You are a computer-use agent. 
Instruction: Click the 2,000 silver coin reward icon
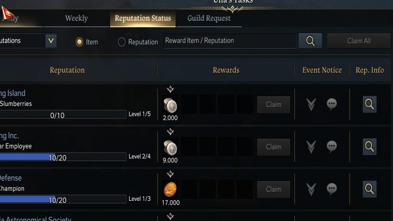(x=170, y=105)
